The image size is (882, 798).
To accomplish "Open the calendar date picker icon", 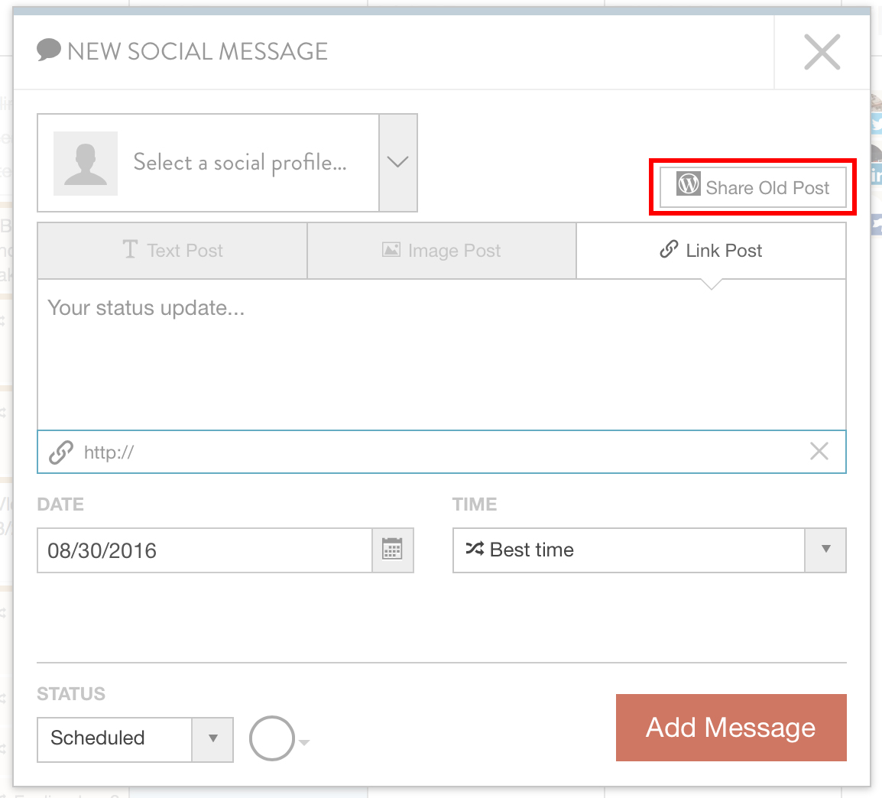I will (x=392, y=550).
